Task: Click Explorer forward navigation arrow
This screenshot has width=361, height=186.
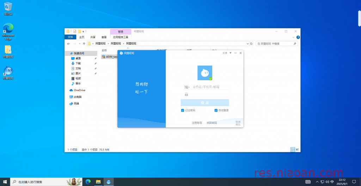Action: point(75,44)
